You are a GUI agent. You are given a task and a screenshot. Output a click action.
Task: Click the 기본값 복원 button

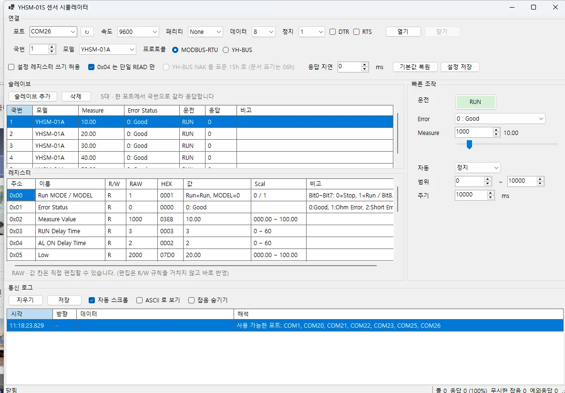point(415,67)
